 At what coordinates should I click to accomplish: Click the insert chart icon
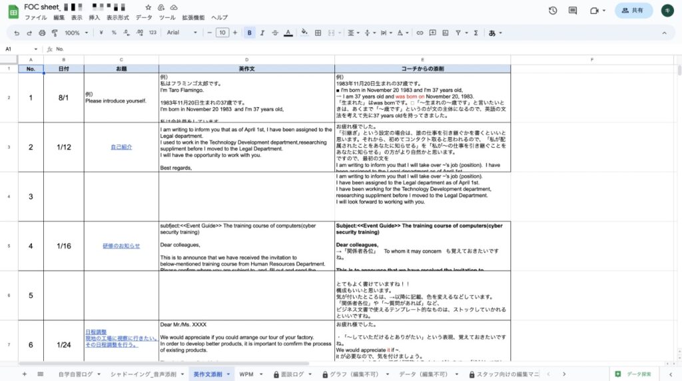[446, 33]
